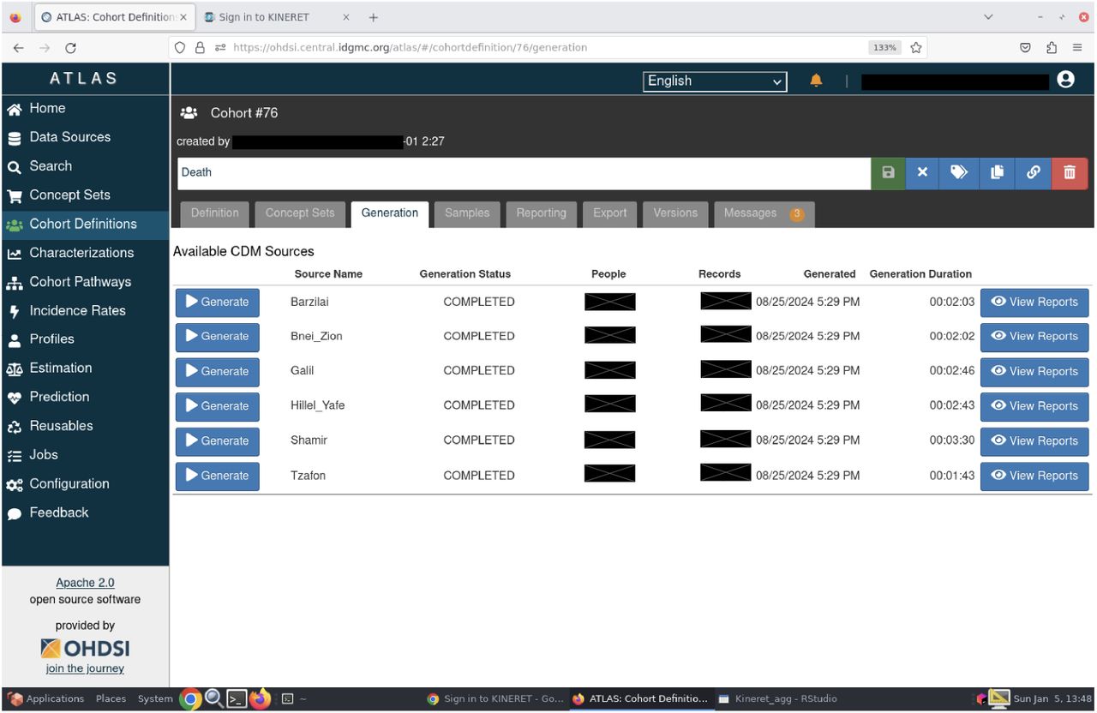View Reports for Tzafon
The image size is (1097, 713).
(x=1034, y=476)
